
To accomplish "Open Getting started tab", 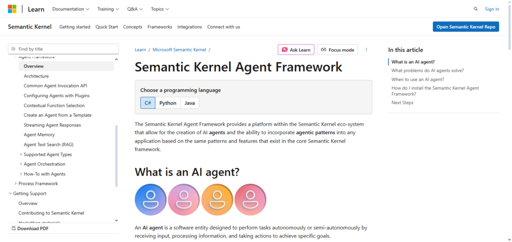I will click(75, 27).
